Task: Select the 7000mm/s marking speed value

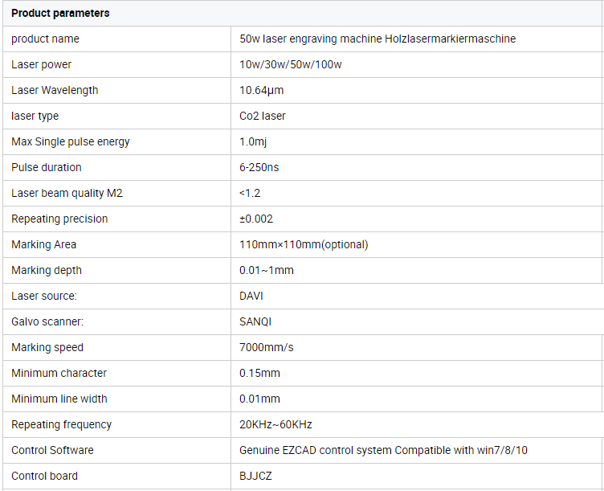Action: click(x=266, y=347)
